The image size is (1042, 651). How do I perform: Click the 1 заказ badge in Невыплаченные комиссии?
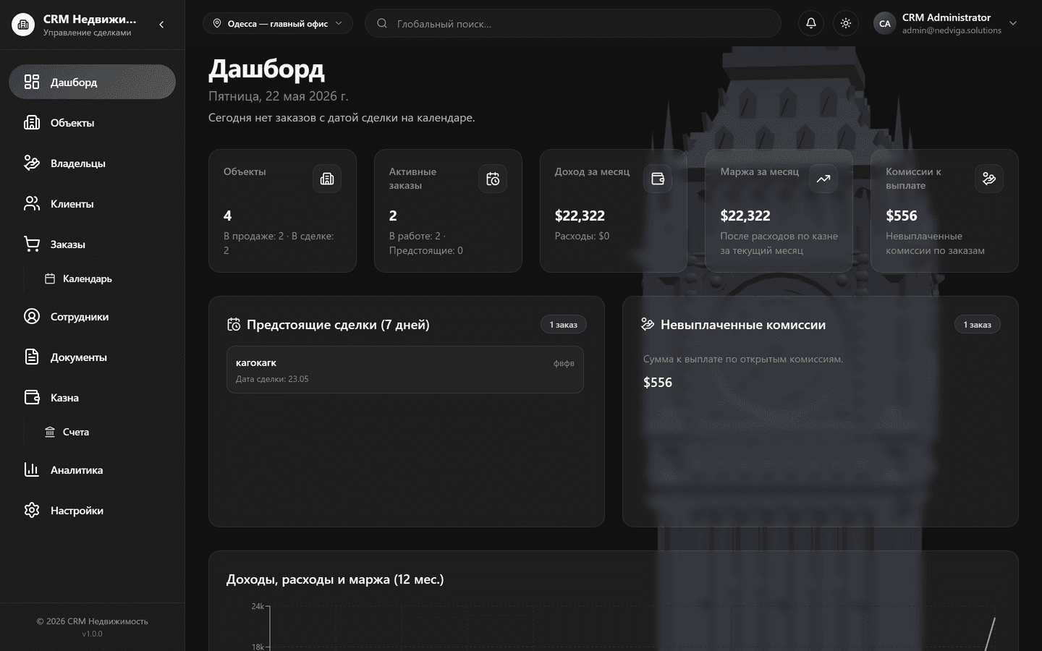pos(978,325)
